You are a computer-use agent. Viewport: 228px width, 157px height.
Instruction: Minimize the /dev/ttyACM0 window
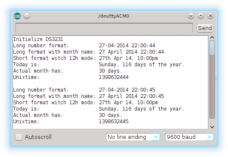191,16
